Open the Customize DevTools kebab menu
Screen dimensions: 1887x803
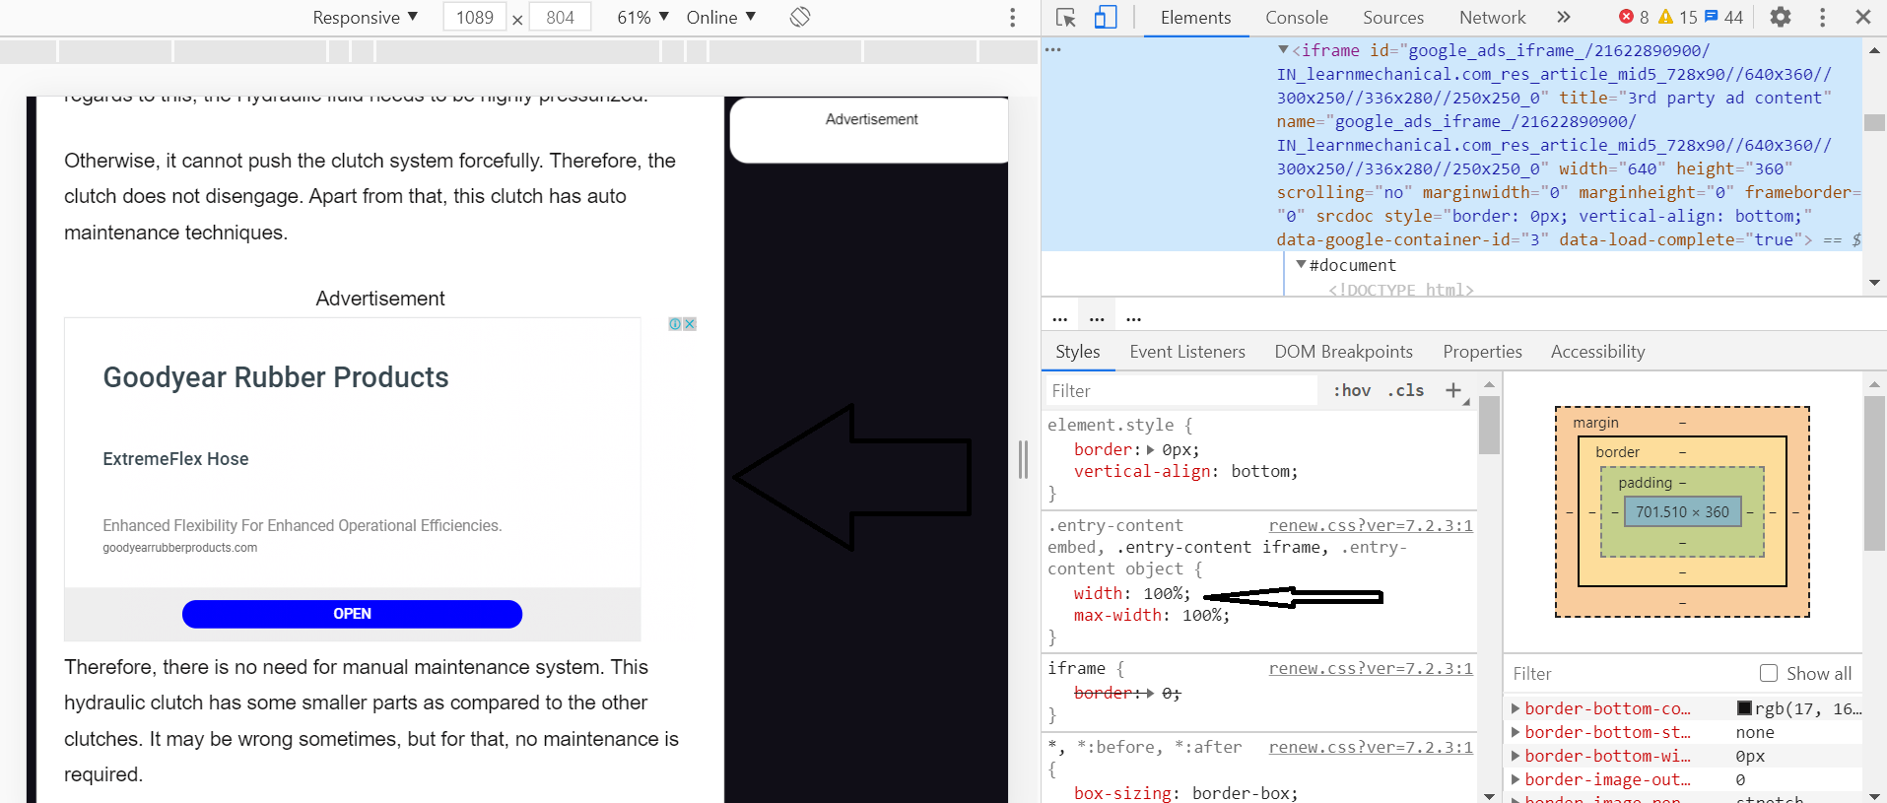tap(1822, 17)
